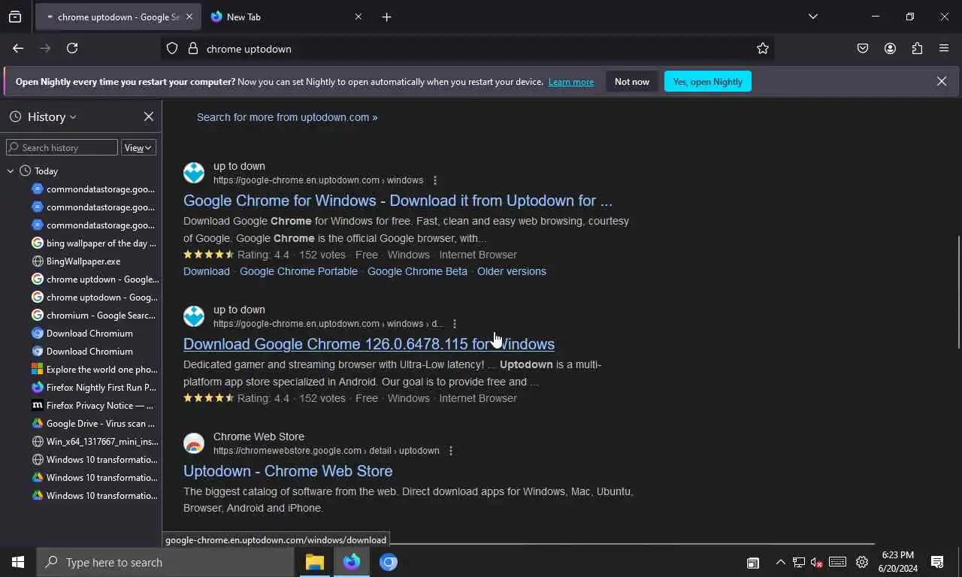Open Explore the world one photo history entry
Screen dimensions: 962x577
pos(94,369)
